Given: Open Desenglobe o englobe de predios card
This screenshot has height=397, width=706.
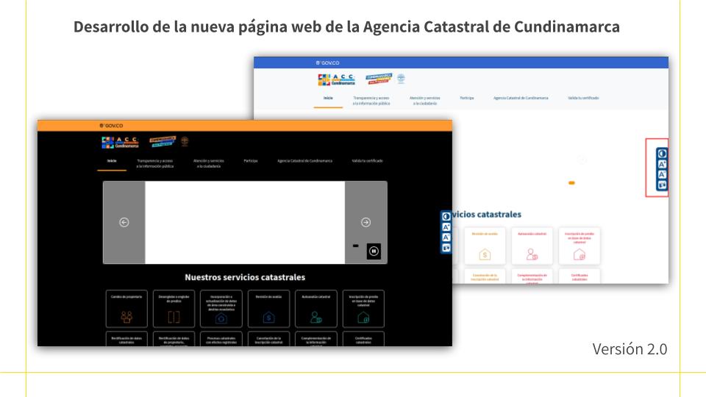Looking at the screenshot, I should (x=174, y=309).
